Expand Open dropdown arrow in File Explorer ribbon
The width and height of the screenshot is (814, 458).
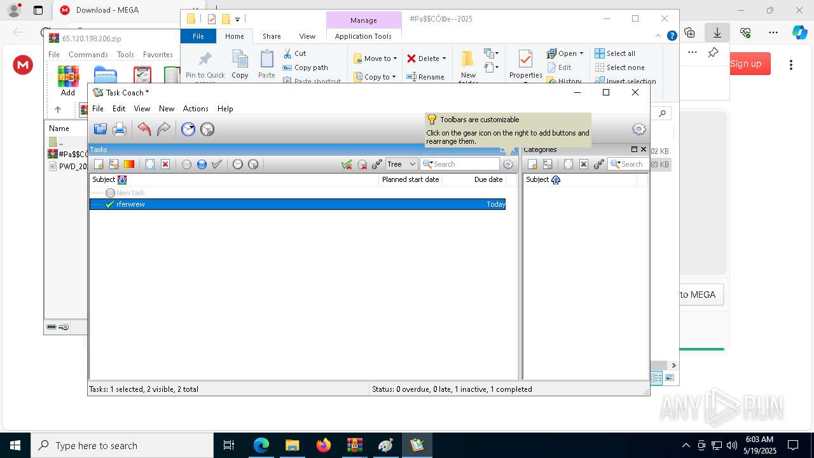[x=581, y=53]
